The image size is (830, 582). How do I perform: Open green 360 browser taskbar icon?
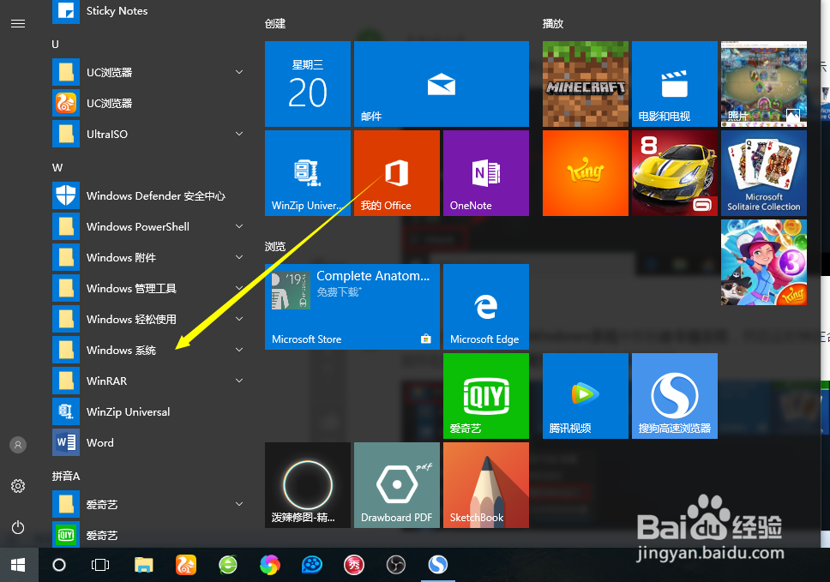[228, 565]
